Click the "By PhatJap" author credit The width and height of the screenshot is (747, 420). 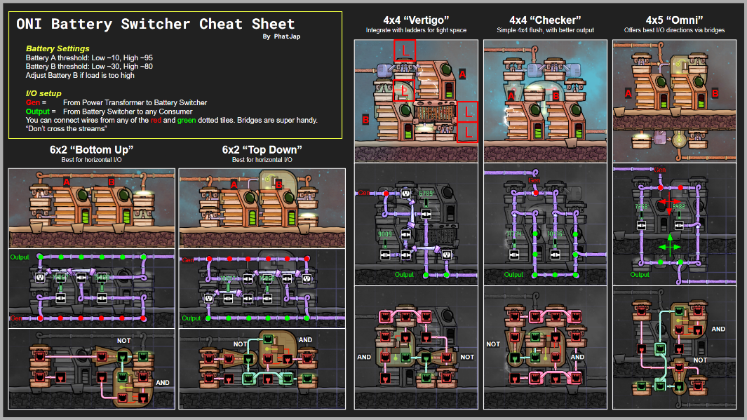(281, 36)
